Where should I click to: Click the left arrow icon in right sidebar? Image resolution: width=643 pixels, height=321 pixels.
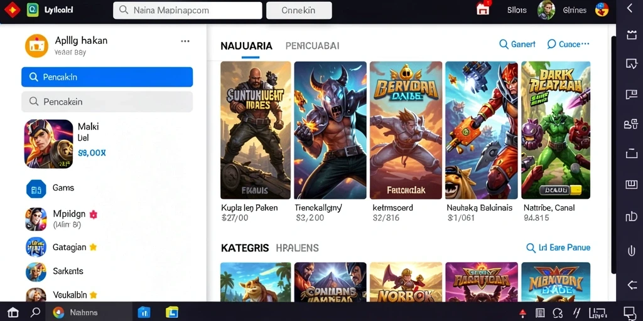[x=630, y=285]
